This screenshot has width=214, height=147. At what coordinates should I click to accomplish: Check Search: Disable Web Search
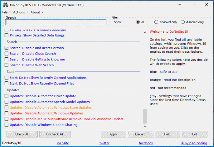tap(6, 65)
